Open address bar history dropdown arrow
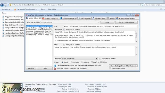The image size is (165, 93). (x=139, y=5)
